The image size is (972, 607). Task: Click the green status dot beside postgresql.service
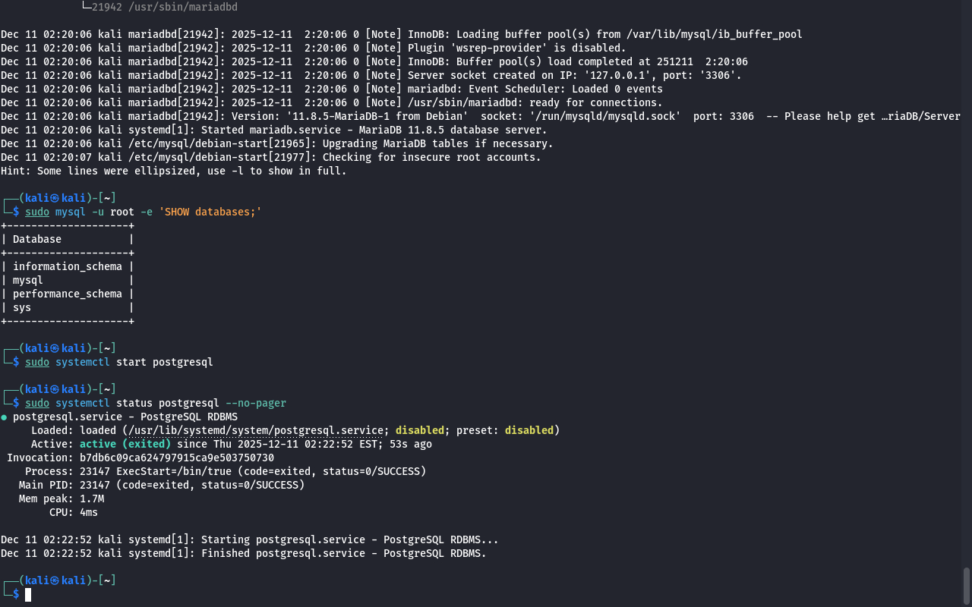pos(4,417)
